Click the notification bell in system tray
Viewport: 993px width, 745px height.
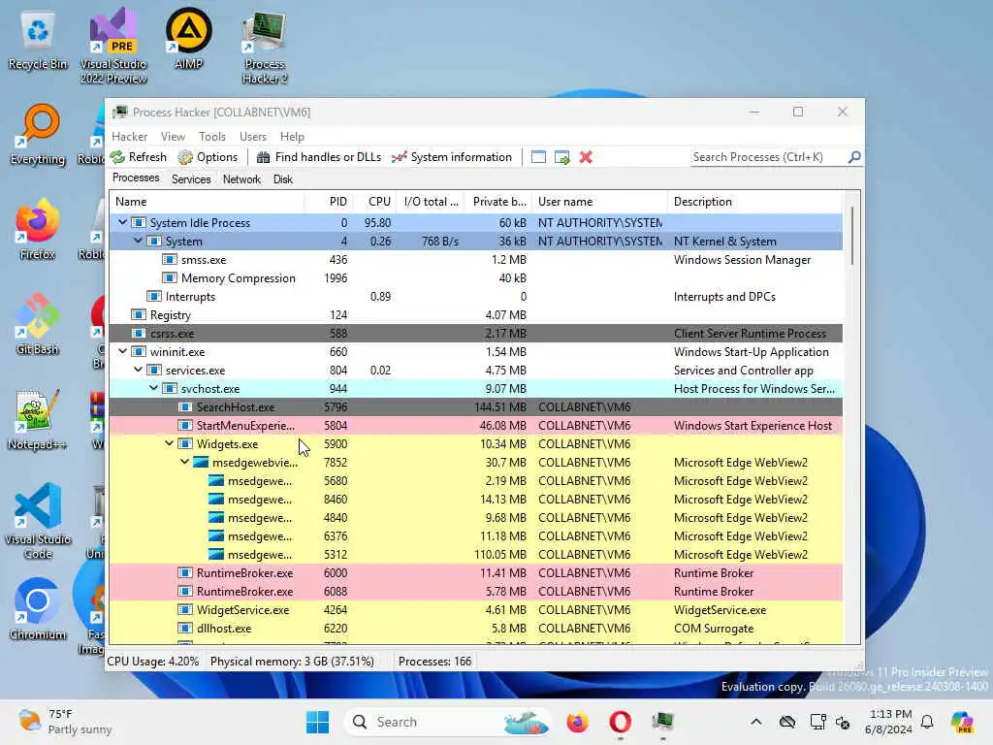click(927, 722)
